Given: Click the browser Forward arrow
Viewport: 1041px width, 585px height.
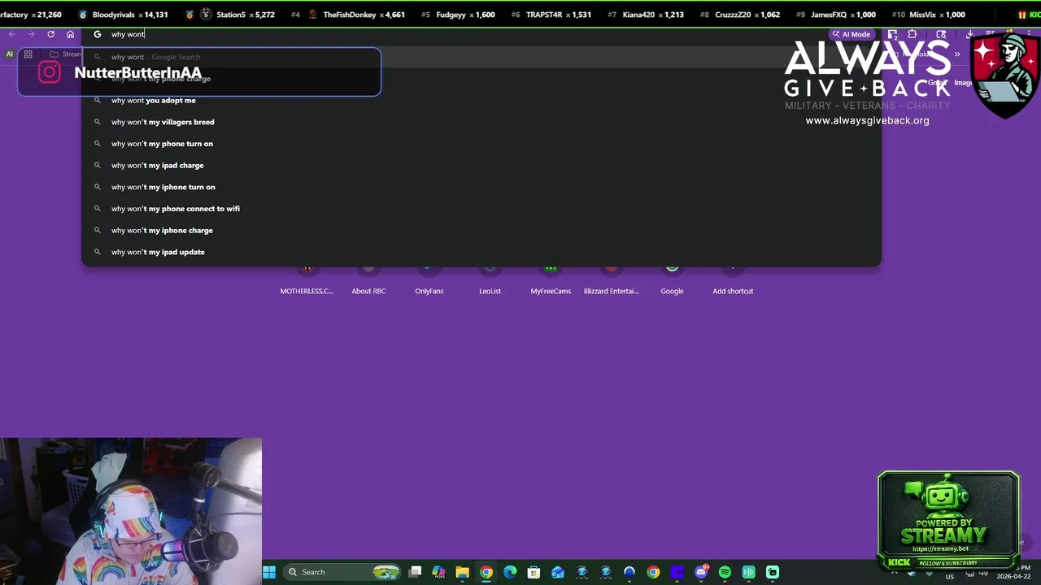Looking at the screenshot, I should click(x=31, y=34).
